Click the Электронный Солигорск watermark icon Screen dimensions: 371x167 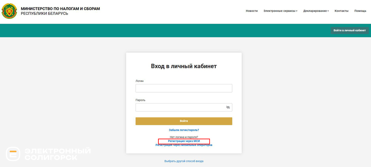[x=13, y=154]
